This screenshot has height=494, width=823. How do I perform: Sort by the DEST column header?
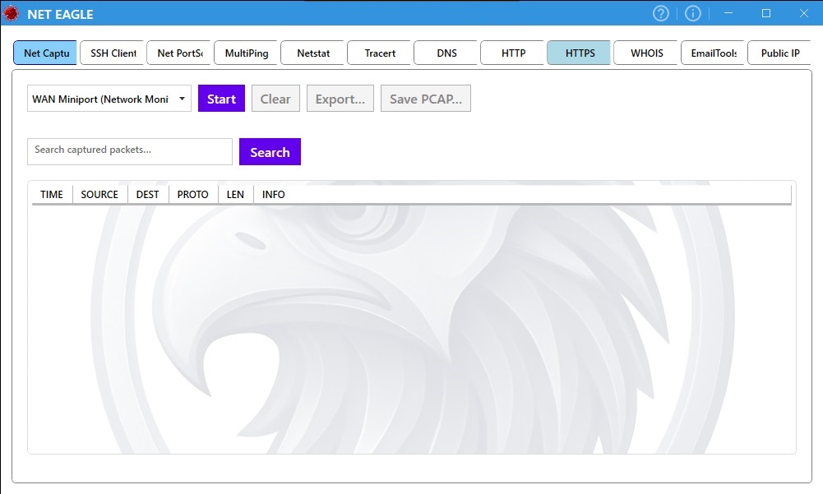click(148, 194)
